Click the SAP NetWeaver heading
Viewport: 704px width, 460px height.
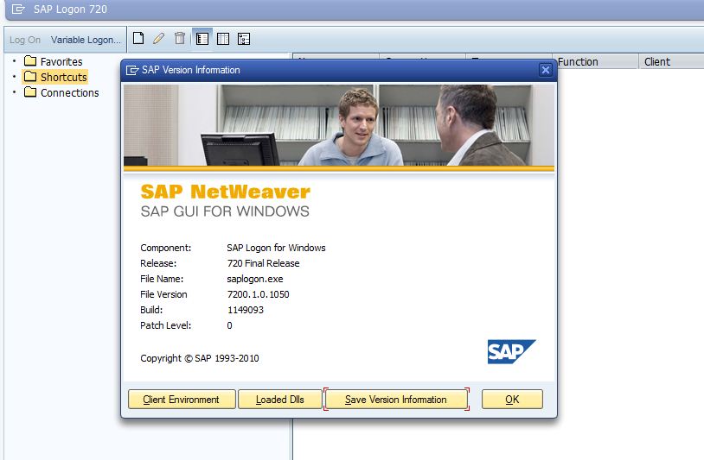226,192
